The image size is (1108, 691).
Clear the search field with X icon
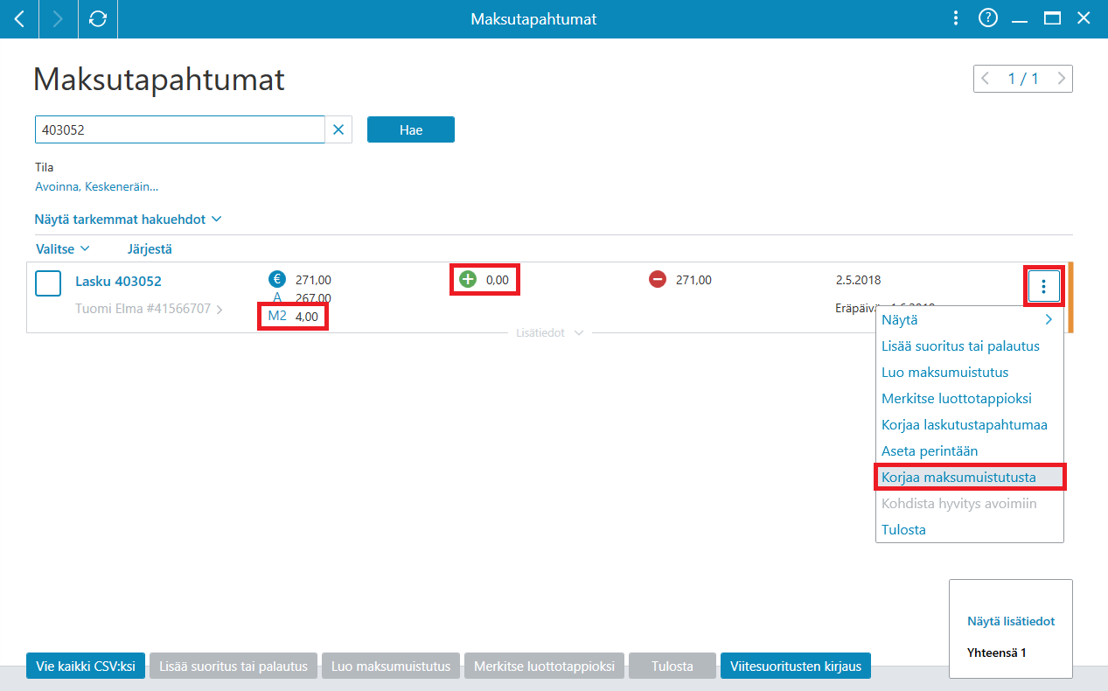pyautogui.click(x=338, y=129)
